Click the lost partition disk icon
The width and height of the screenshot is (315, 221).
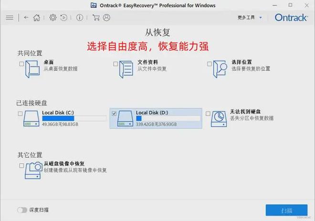tap(219, 119)
